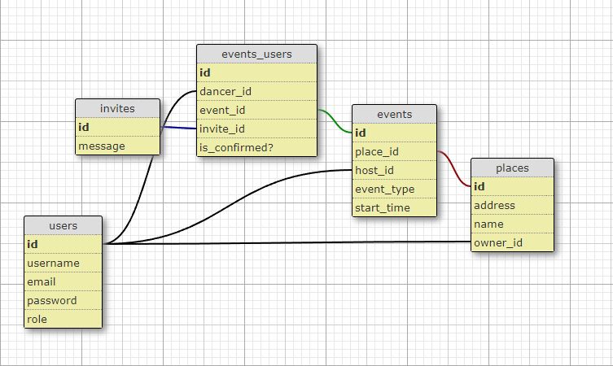The height and width of the screenshot is (366, 613).
Task: Click the message field in invites
Action: pyautogui.click(x=118, y=146)
